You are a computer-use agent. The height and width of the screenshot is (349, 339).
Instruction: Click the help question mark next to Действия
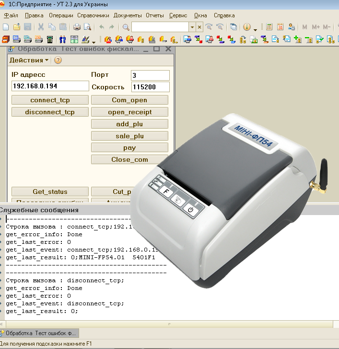click(58, 60)
